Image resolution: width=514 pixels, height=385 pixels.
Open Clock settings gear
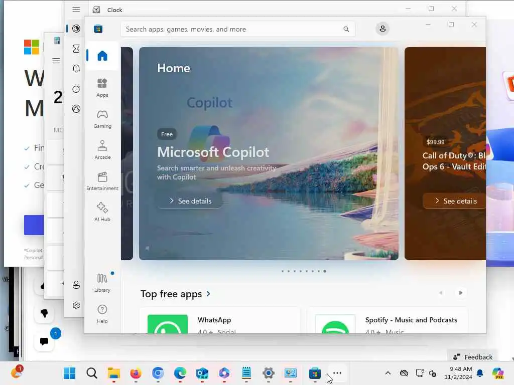click(x=76, y=305)
